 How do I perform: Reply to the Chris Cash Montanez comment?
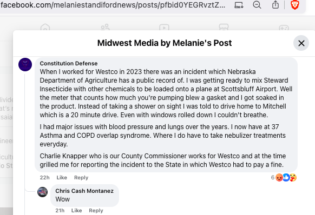pyautogui.click(x=96, y=210)
